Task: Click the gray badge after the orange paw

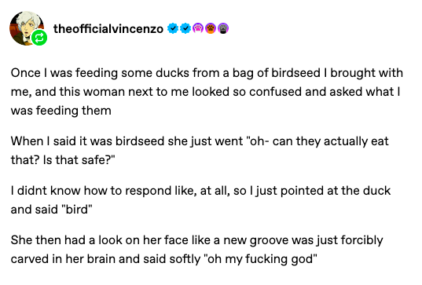Action: click(x=223, y=28)
